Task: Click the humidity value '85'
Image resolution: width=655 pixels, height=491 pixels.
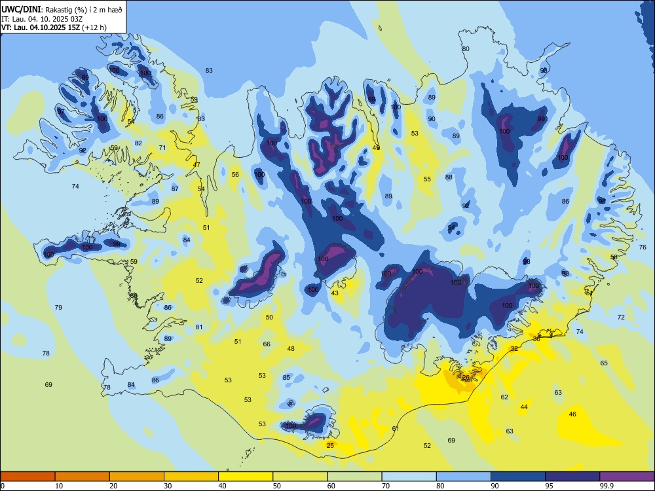Action: tap(286, 378)
